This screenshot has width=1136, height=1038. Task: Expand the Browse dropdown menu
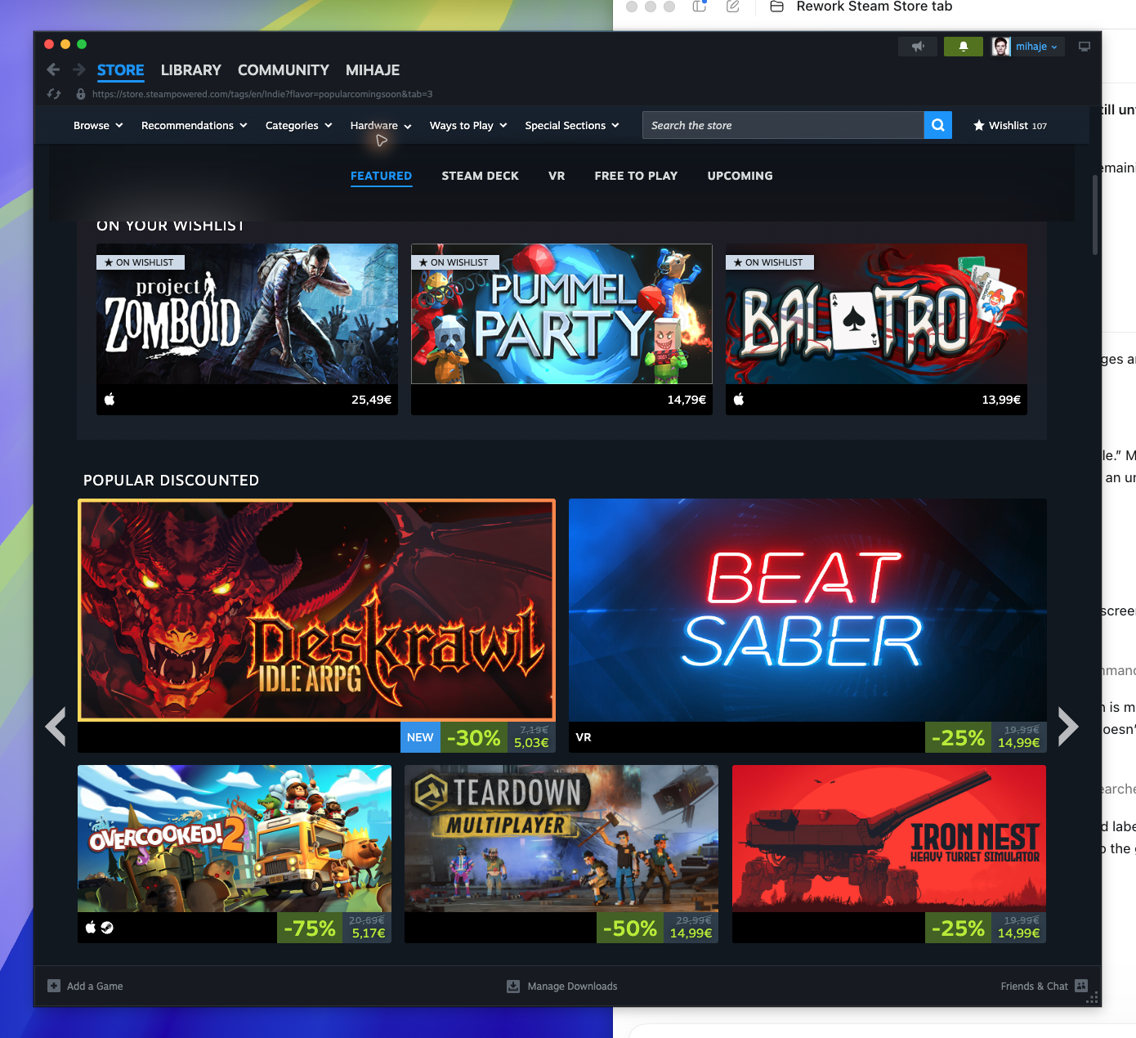[98, 125]
